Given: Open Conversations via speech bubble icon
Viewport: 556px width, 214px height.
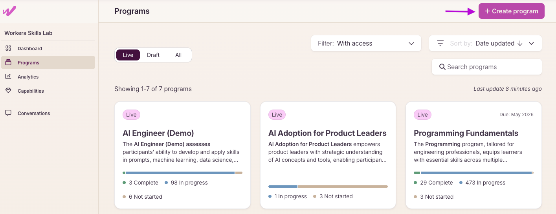Looking at the screenshot, I should pyautogui.click(x=8, y=113).
